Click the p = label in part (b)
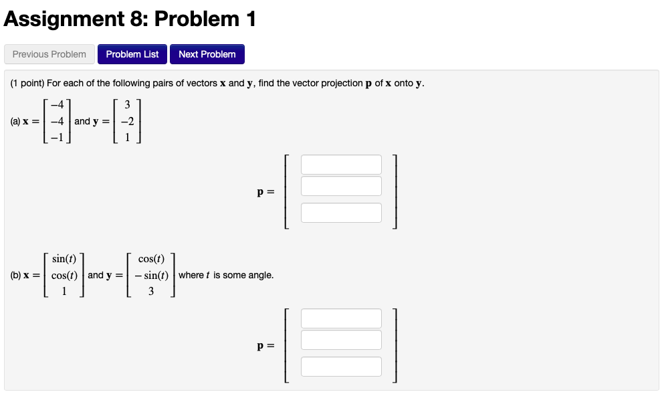The height and width of the screenshot is (394, 662). click(x=265, y=346)
